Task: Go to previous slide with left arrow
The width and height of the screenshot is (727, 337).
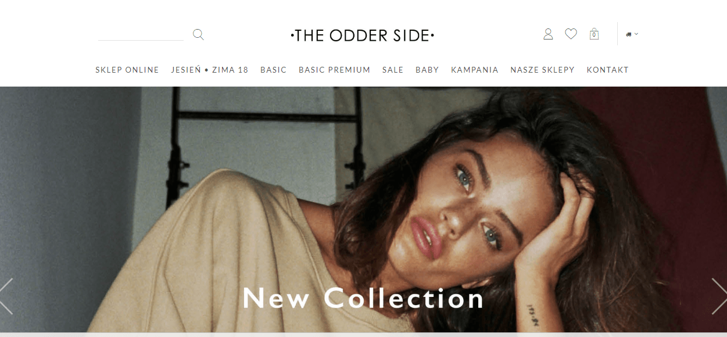Action: coord(6,296)
